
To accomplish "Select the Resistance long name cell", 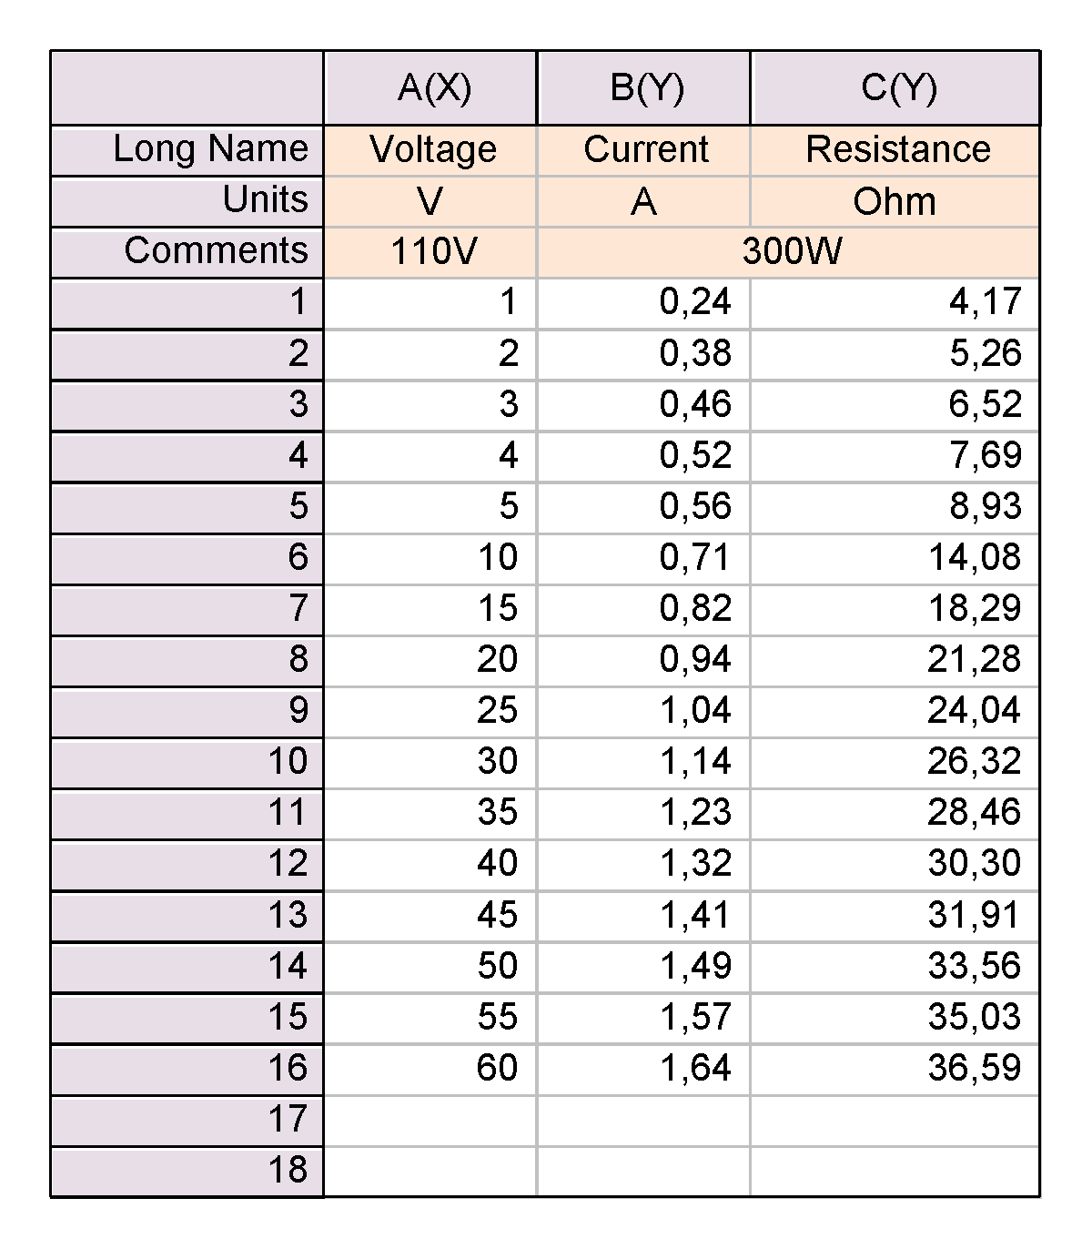I will (x=895, y=151).
